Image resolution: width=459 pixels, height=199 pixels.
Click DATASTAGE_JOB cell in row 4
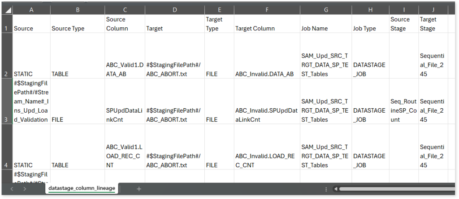point(369,161)
